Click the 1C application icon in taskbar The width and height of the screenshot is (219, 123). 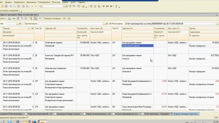42,122
